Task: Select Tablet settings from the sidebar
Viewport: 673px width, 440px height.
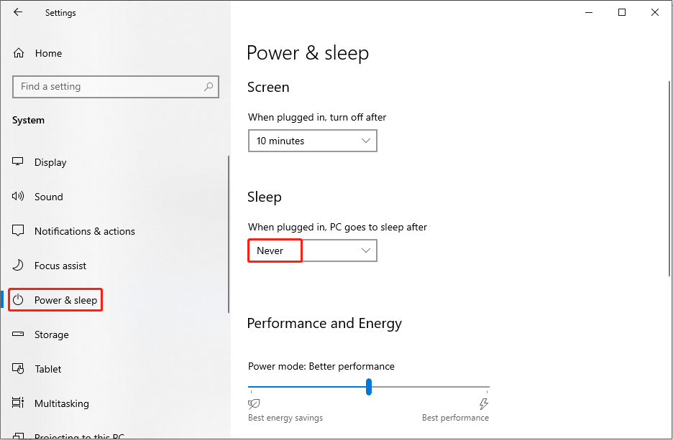Action: (x=47, y=369)
